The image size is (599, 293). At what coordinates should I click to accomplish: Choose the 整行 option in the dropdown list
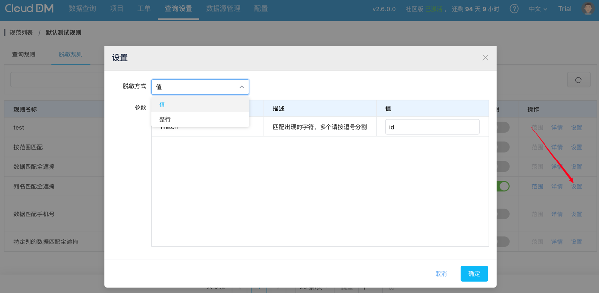(x=165, y=119)
